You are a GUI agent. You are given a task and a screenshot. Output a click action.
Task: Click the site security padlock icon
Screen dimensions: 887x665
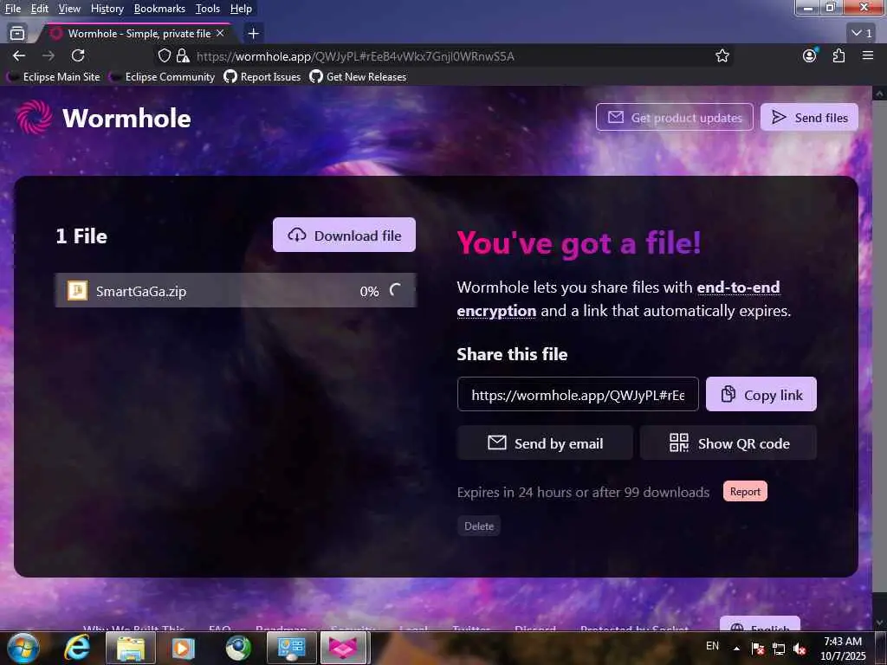click(182, 55)
